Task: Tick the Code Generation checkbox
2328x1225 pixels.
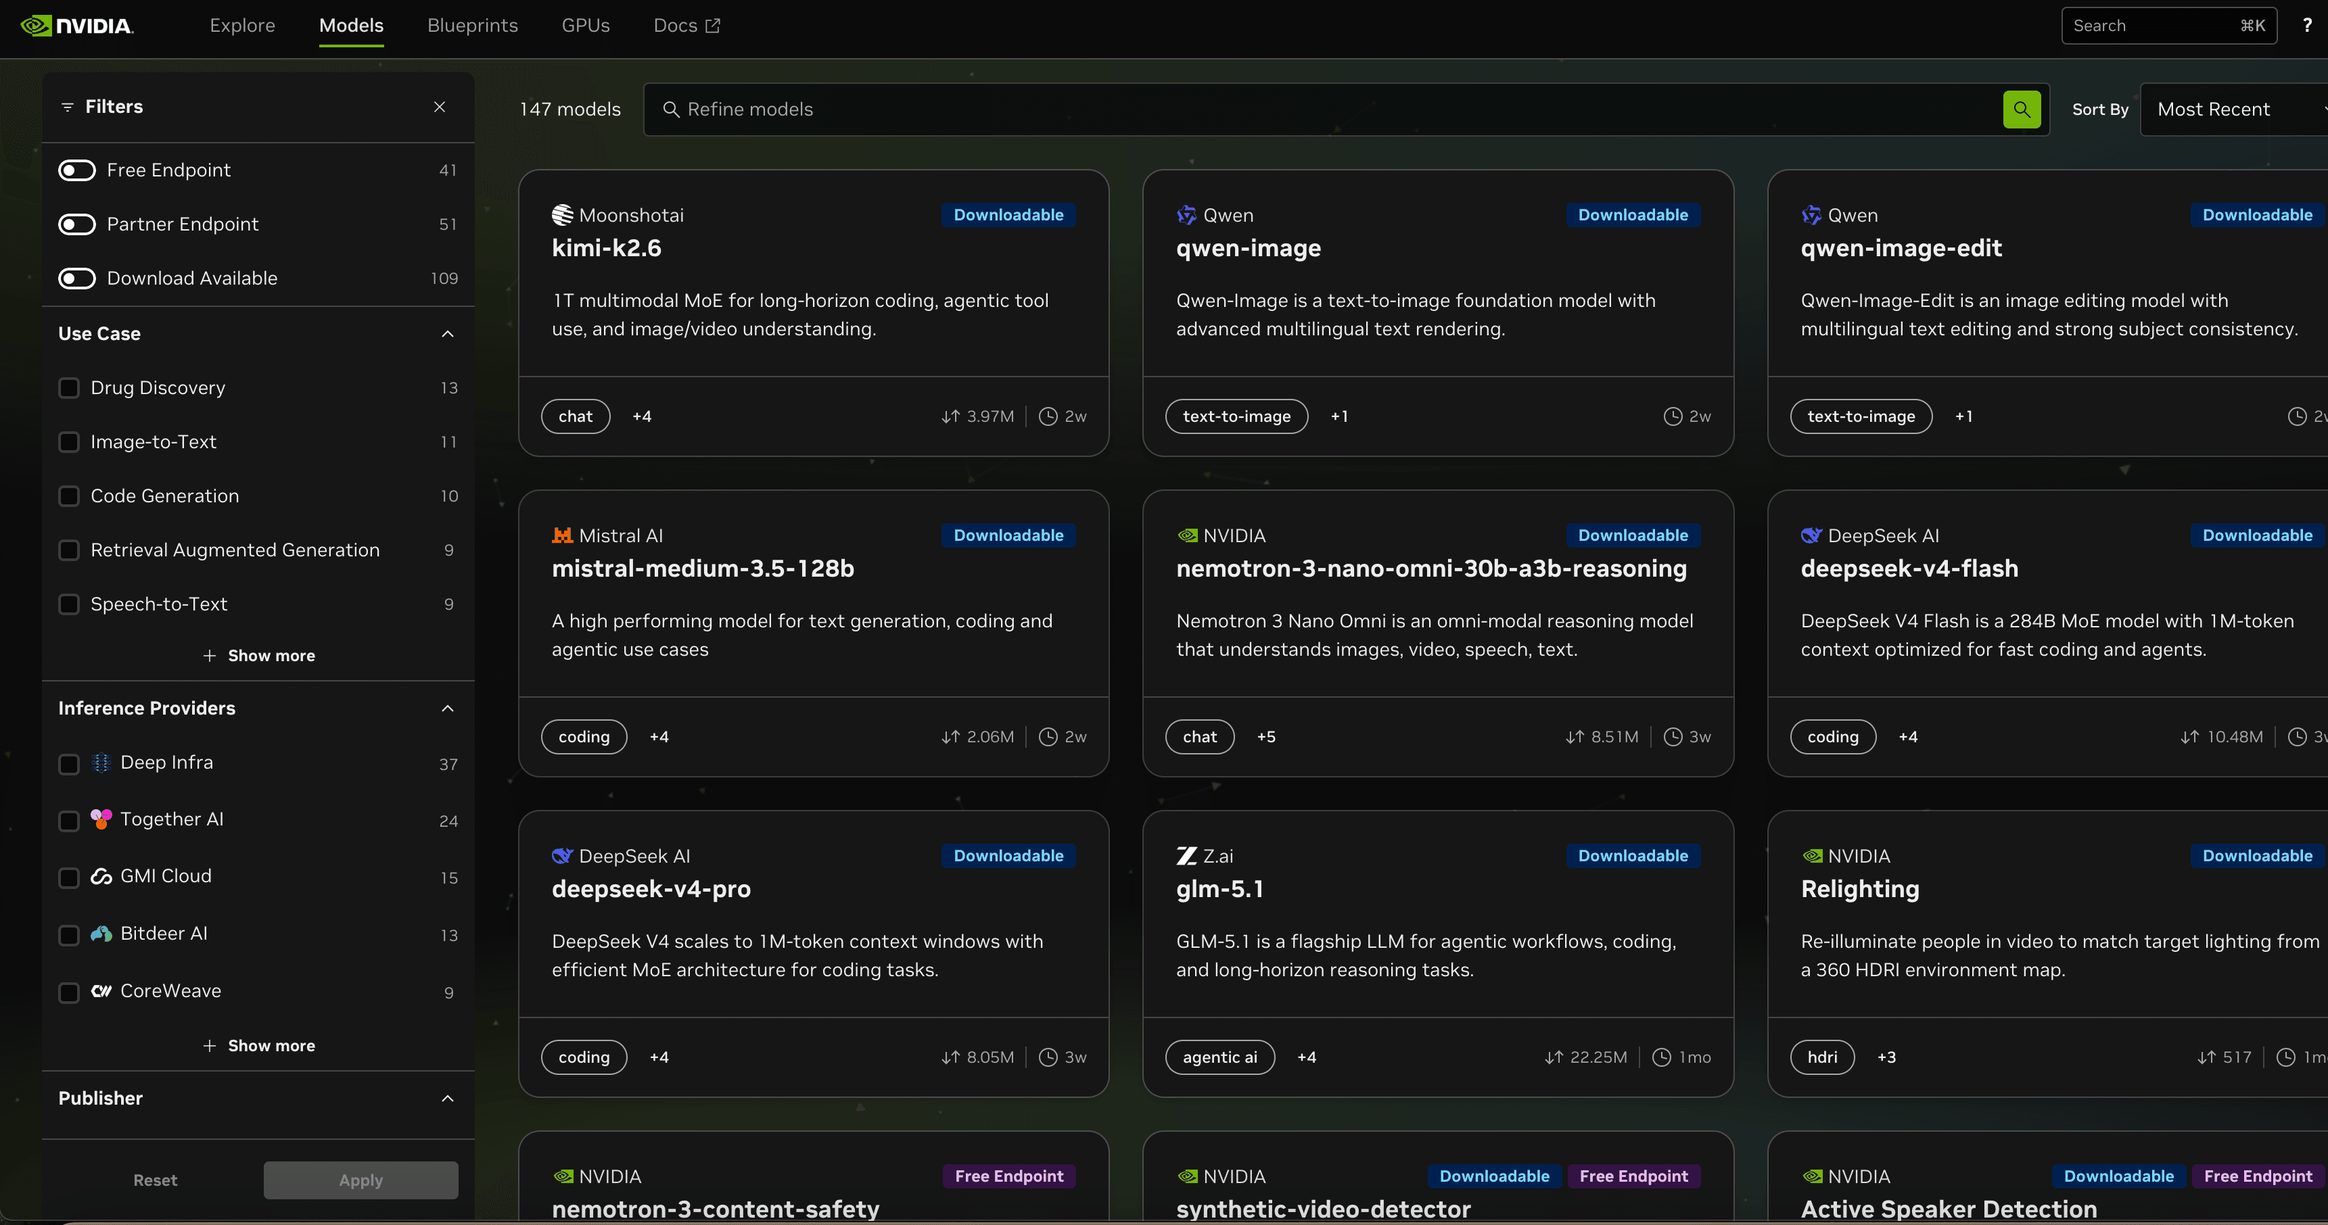Action: (69, 496)
